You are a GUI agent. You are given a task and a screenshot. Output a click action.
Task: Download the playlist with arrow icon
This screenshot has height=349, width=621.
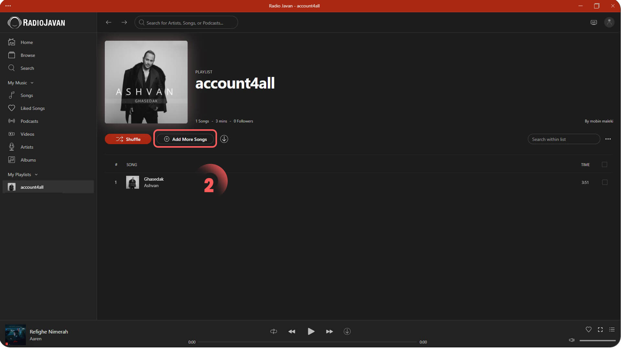click(x=224, y=139)
